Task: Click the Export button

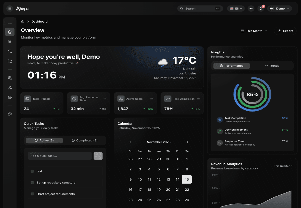Action: (285, 31)
